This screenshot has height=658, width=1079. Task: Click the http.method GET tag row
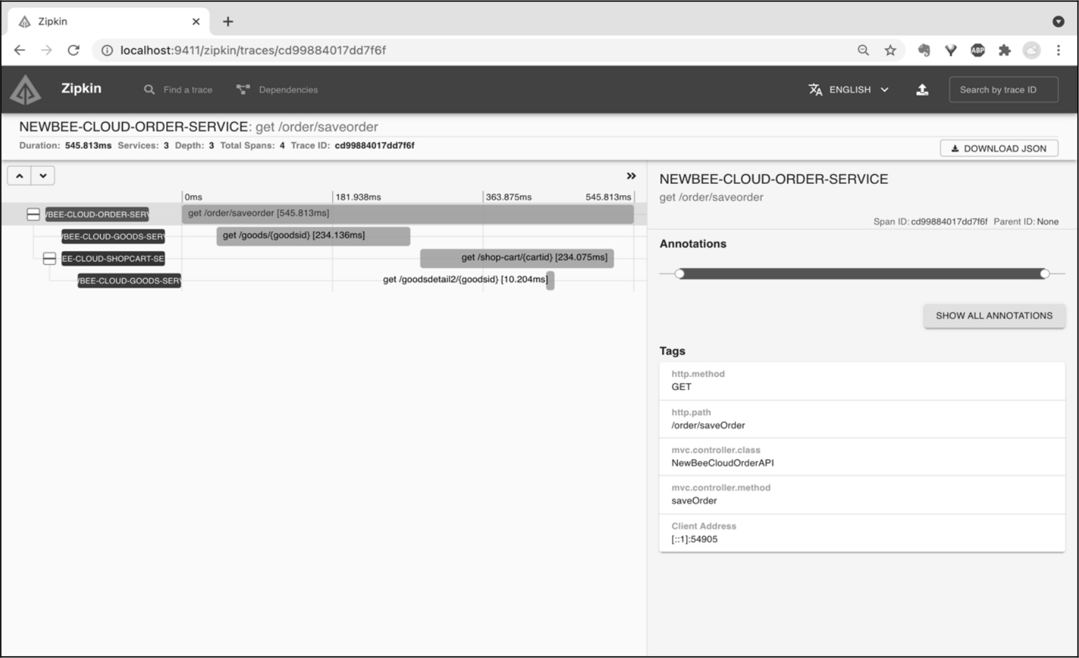click(x=862, y=381)
